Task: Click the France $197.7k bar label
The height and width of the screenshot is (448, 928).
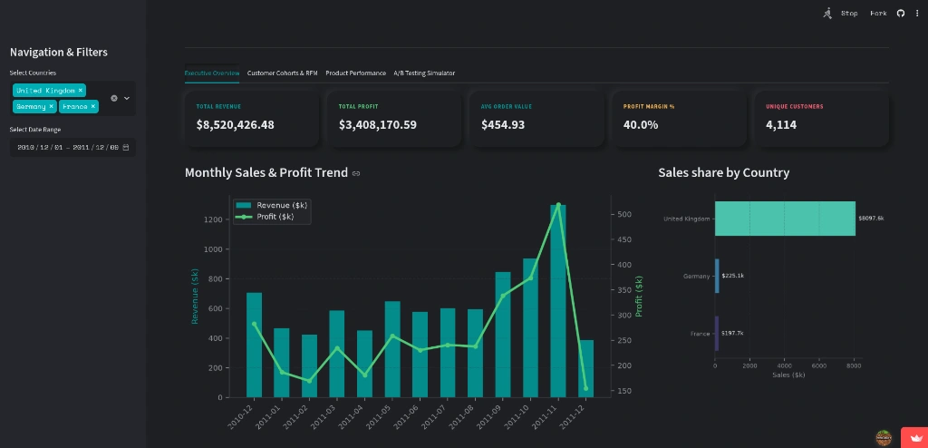Action: pyautogui.click(x=732, y=333)
